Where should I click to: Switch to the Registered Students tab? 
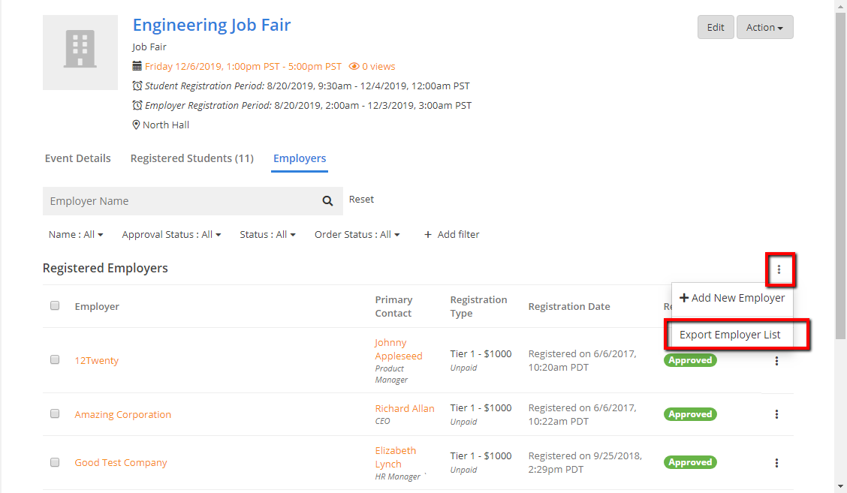pyautogui.click(x=191, y=158)
